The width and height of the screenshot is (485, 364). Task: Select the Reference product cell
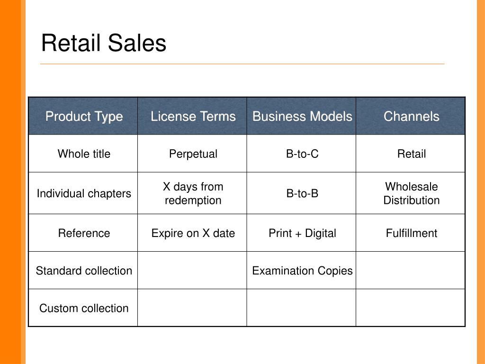click(83, 233)
